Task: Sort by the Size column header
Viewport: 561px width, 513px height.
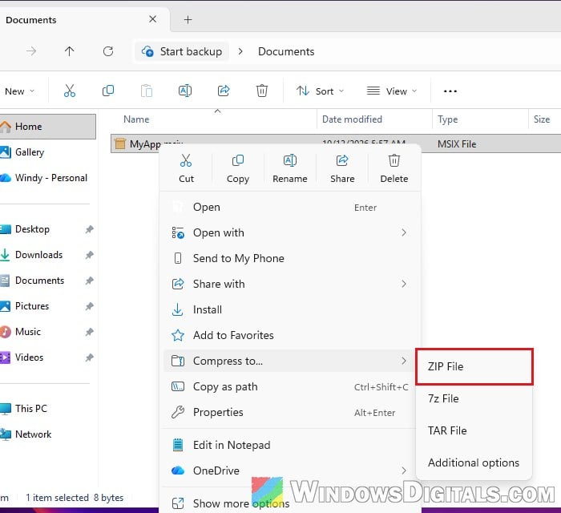Action: click(542, 119)
